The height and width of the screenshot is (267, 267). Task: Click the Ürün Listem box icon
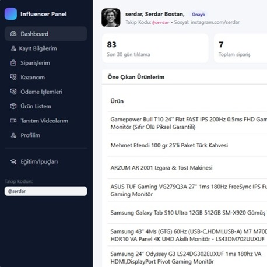click(x=13, y=106)
